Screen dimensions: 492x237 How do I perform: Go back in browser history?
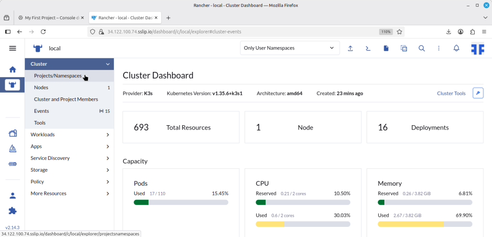tap(19, 32)
